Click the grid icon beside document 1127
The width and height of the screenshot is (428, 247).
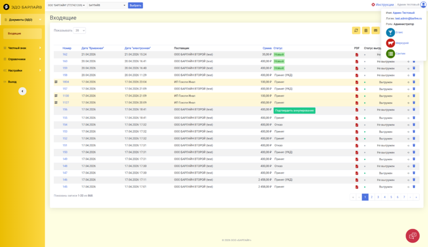click(x=56, y=102)
